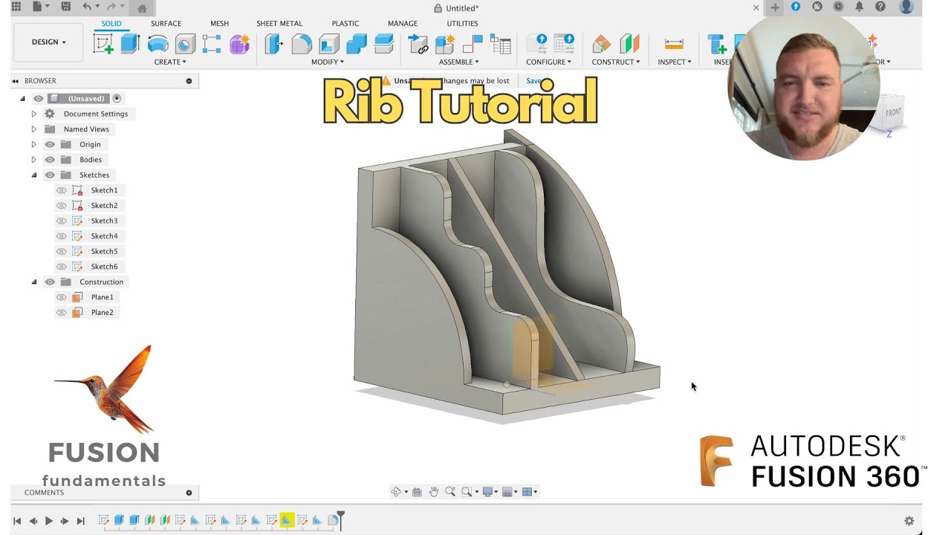
Task: Click the Save link in warning bar
Action: 533,81
